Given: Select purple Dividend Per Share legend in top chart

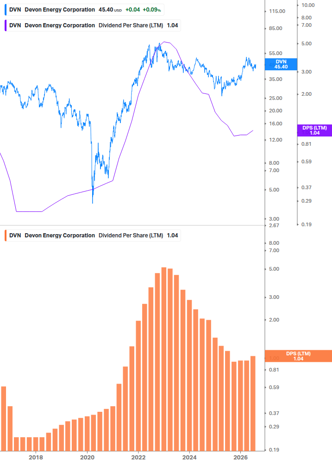Looking at the screenshot, I should 93,25.
